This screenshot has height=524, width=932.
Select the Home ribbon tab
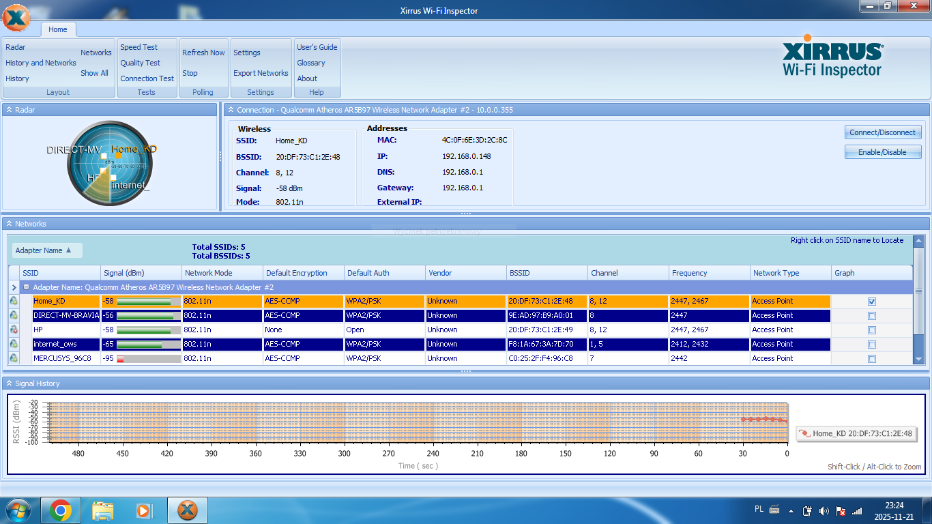click(x=58, y=29)
